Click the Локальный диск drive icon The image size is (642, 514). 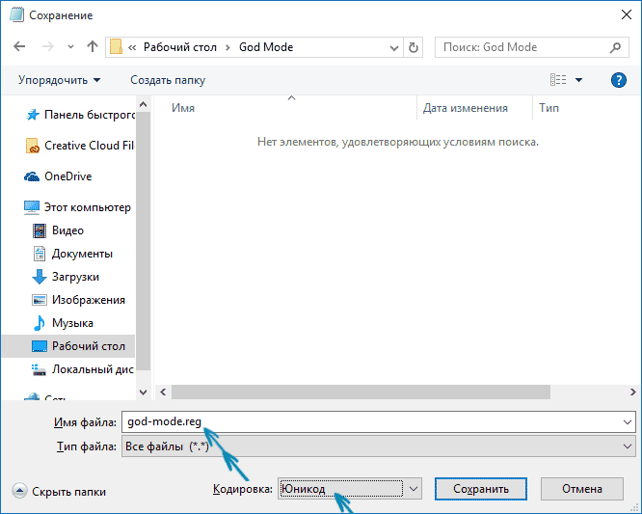(x=39, y=370)
